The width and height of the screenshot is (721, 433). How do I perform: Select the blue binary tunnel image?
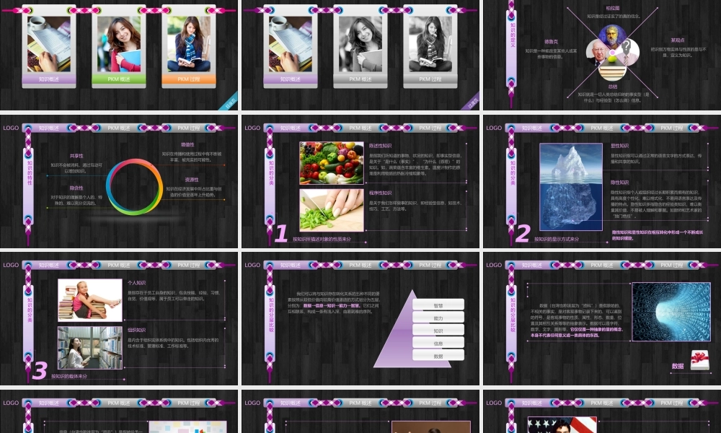click(x=671, y=312)
